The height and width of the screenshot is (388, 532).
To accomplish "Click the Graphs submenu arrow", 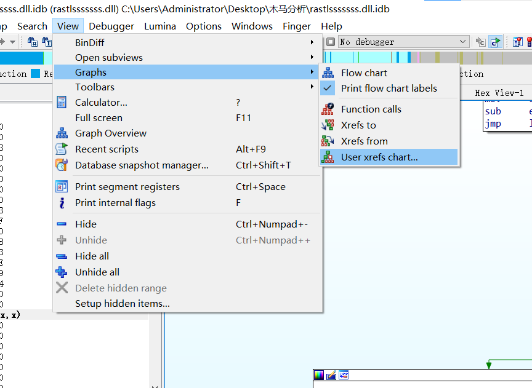I will (312, 72).
